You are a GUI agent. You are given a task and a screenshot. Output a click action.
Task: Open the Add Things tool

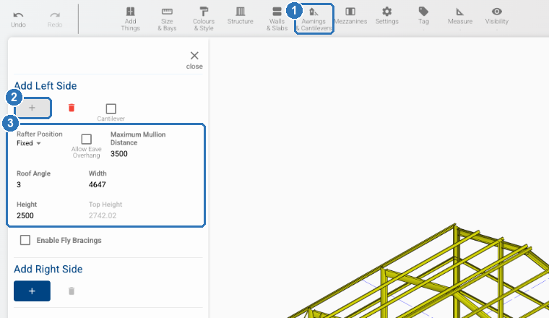point(130,20)
